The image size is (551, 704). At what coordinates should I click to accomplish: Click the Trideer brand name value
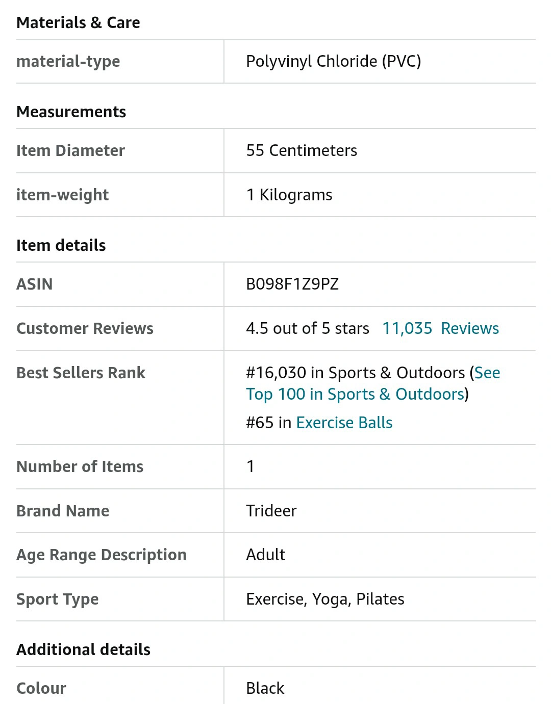coord(271,511)
